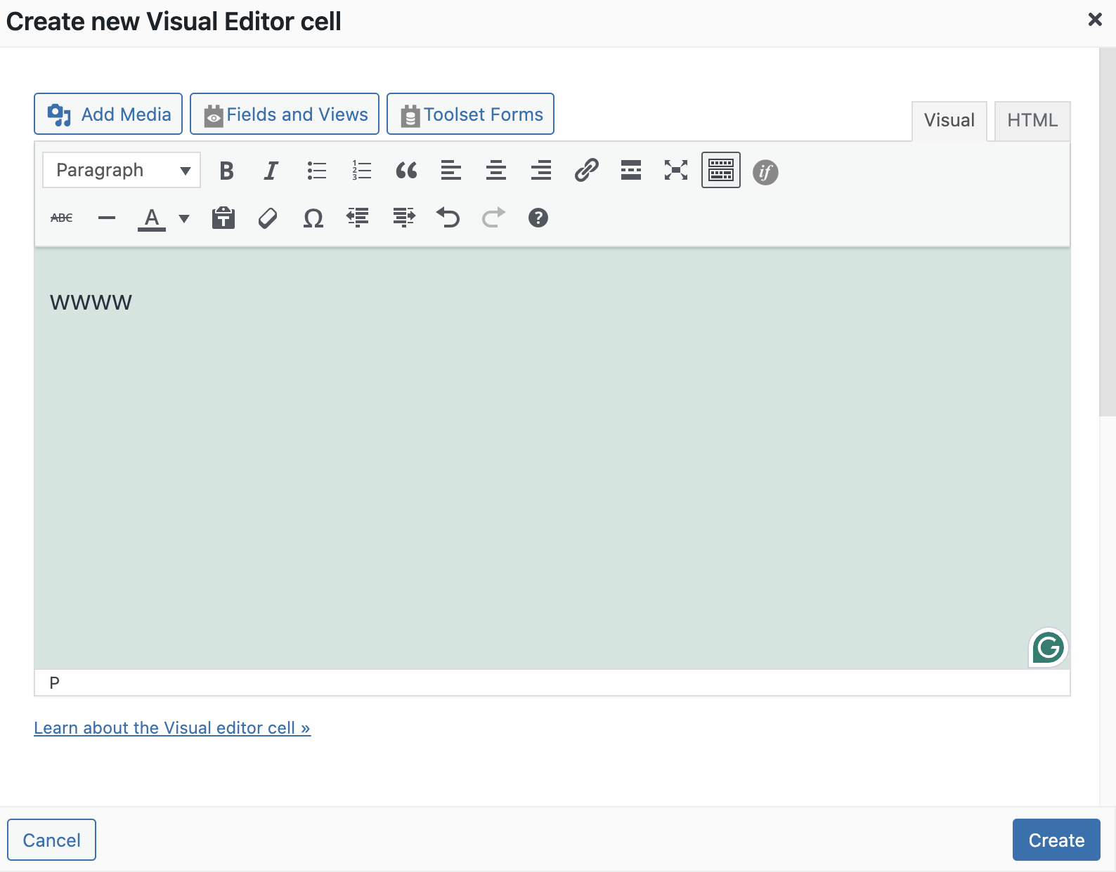Click the undo arrow
Viewport: 1116px width, 872px height.
pyautogui.click(x=448, y=218)
